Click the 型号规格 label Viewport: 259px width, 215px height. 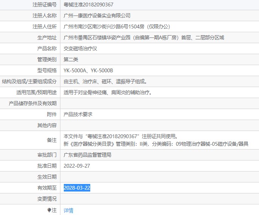(47, 70)
